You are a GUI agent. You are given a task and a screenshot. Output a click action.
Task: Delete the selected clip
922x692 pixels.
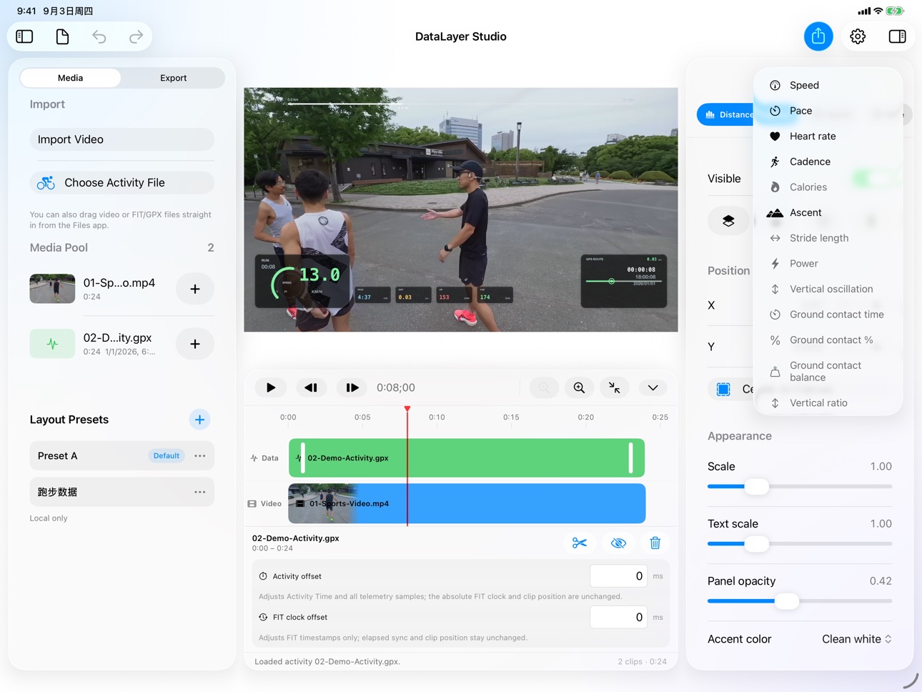coord(655,543)
